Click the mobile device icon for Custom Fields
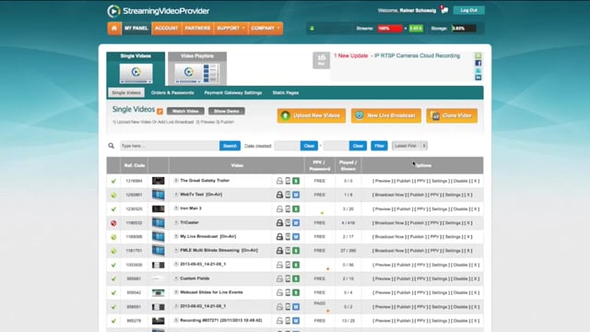 coord(288,279)
